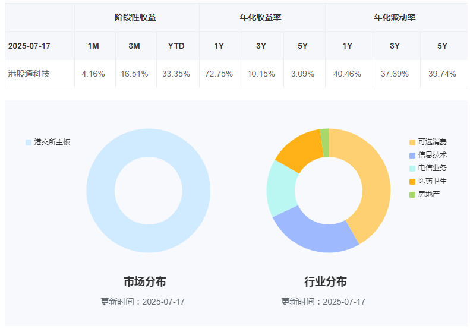This screenshot has width=470, height=329.
Task: Click 更新时间 text below 市场分布
Action: point(143,302)
